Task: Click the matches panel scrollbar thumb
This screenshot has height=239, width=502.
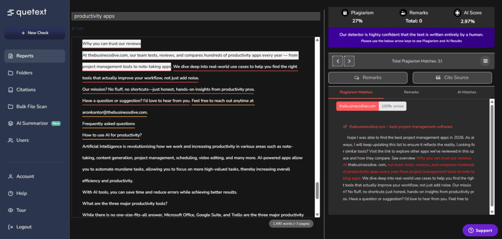Action: (492, 156)
